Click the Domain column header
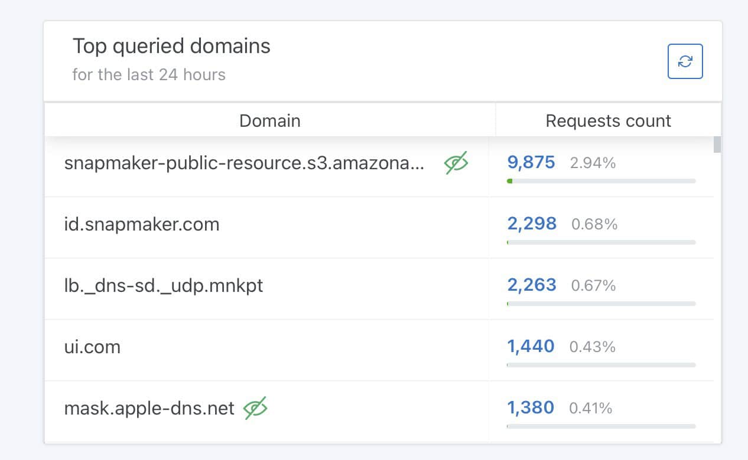This screenshot has height=460, width=748. (x=270, y=121)
